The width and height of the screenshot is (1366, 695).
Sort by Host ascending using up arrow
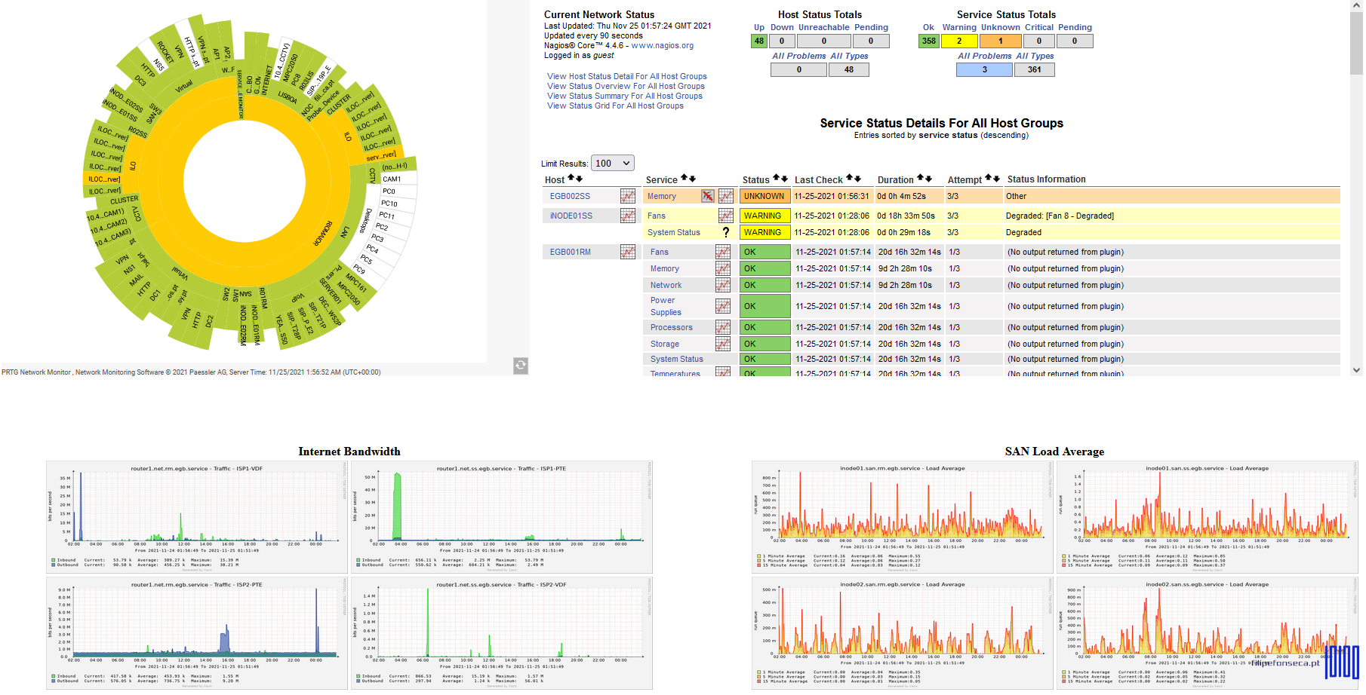[x=571, y=179]
